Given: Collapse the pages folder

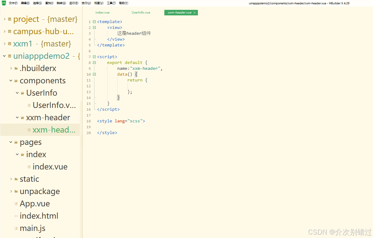Looking at the screenshot, I should click(11, 142).
